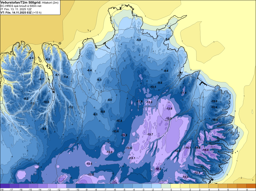The height and width of the screenshot is (191, 256).
Task: Click the -12.6 temperature label
Action: click(91, 174)
